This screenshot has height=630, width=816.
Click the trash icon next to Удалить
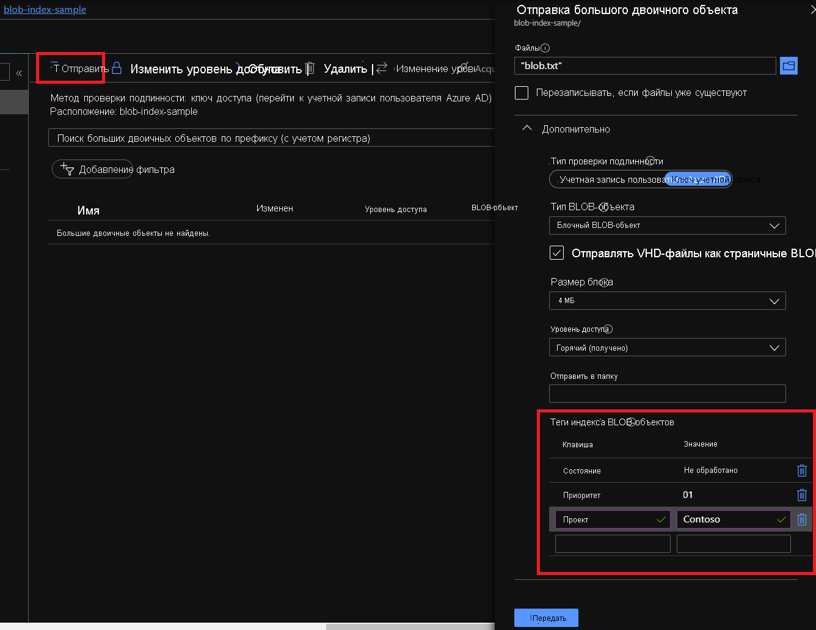(310, 68)
